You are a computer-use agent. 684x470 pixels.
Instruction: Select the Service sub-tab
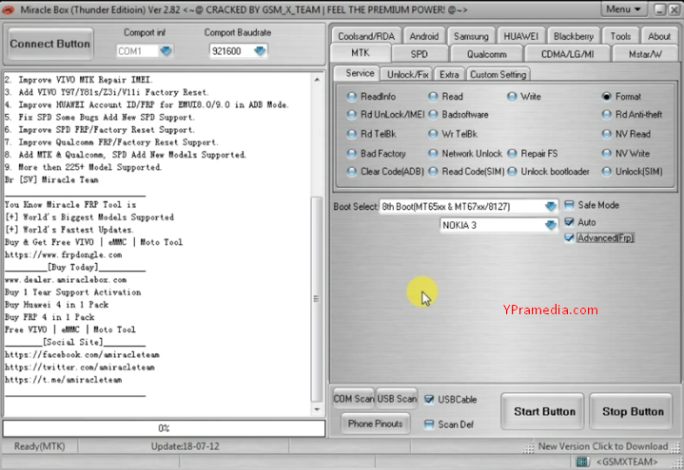[360, 73]
